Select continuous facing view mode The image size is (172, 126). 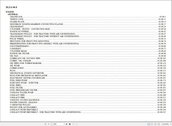click(x=159, y=124)
